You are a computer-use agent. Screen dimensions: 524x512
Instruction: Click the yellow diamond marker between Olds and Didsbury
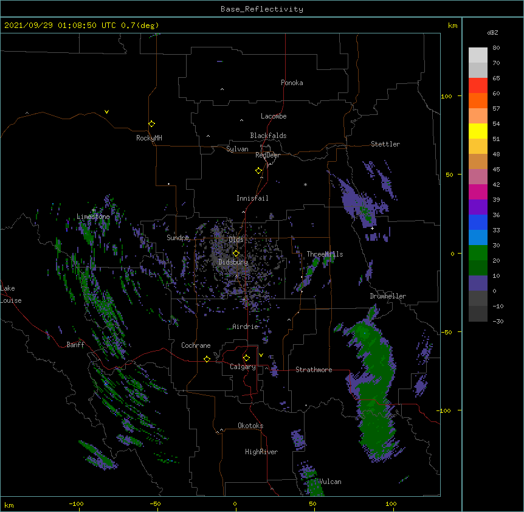pos(236,253)
